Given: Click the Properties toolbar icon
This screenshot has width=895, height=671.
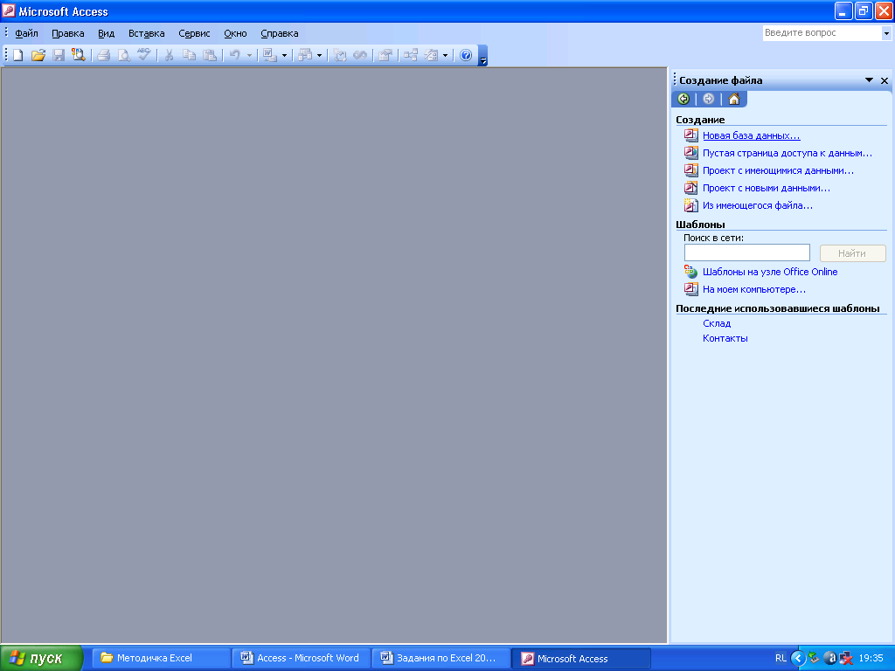Looking at the screenshot, I should [385, 55].
